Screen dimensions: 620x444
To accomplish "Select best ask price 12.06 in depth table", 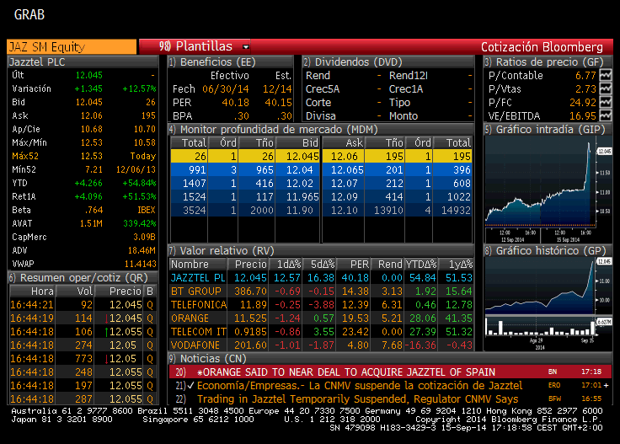I will [x=344, y=156].
